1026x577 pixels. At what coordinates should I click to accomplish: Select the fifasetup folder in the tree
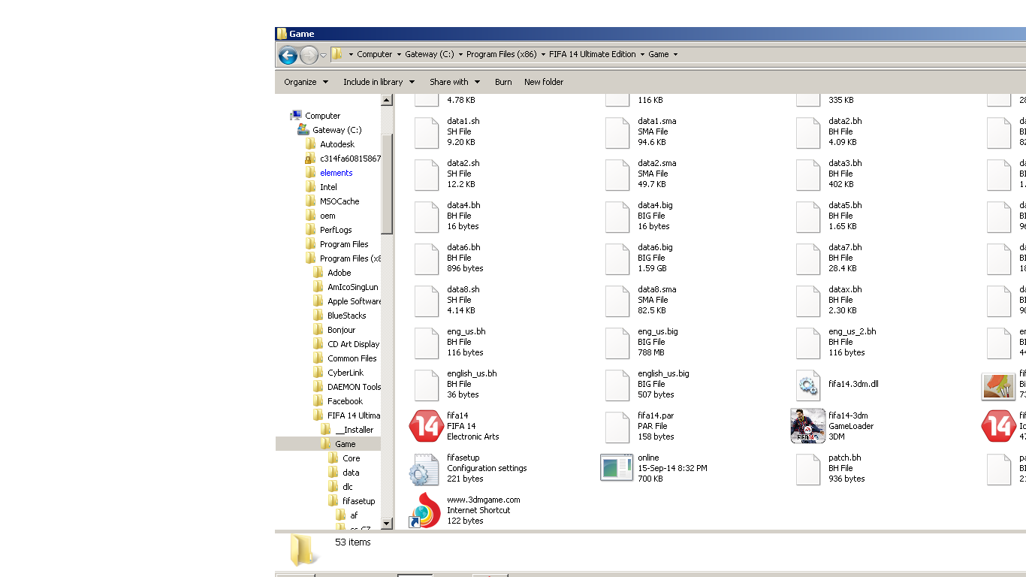358,501
